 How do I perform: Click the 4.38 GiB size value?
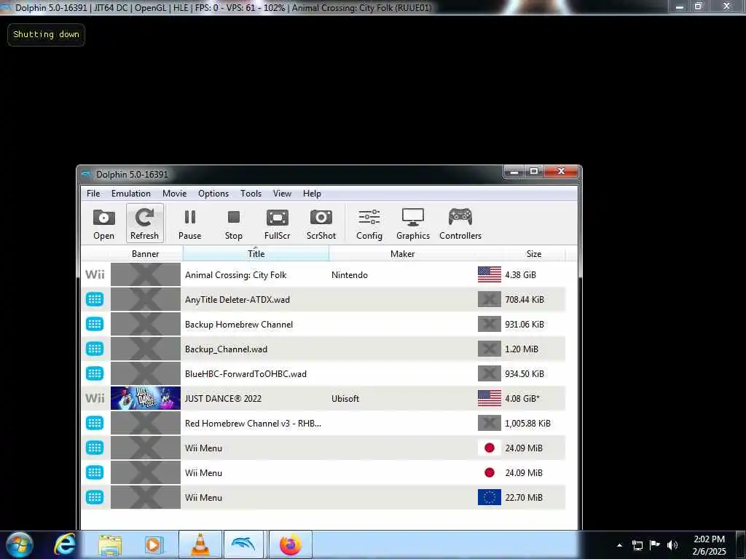coord(520,274)
